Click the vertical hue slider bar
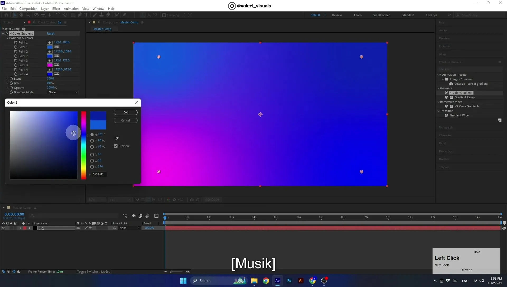Screen dimensions: 507x287 (x=83, y=145)
